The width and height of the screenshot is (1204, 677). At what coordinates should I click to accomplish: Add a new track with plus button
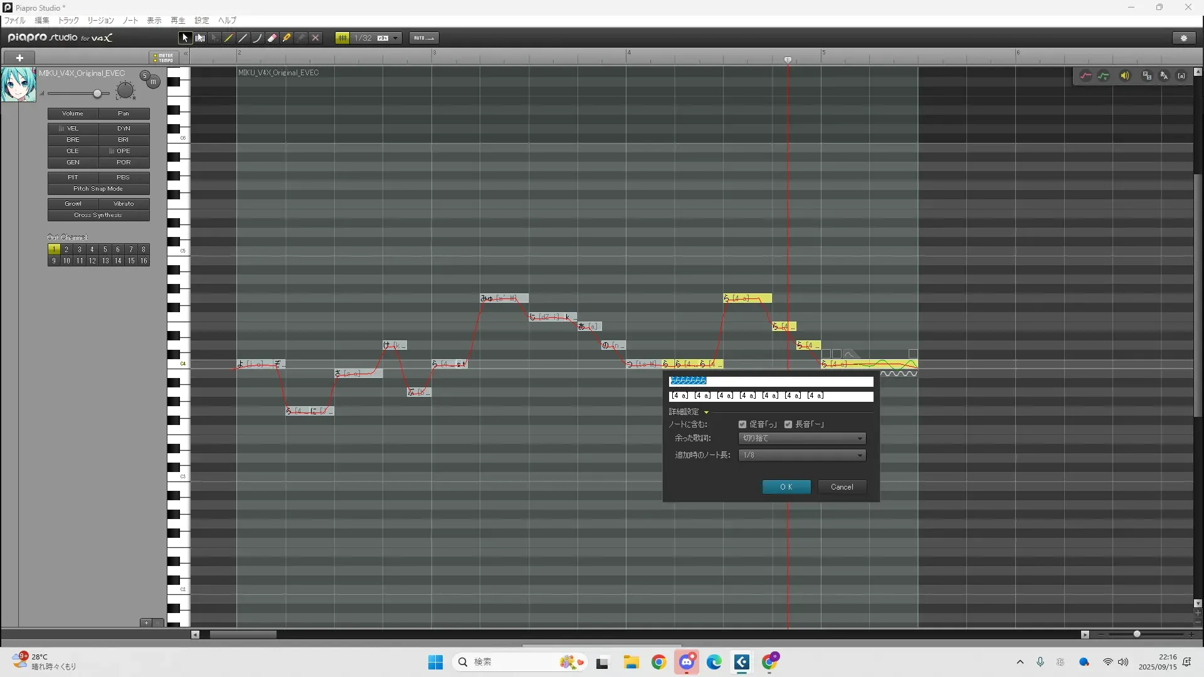point(19,58)
